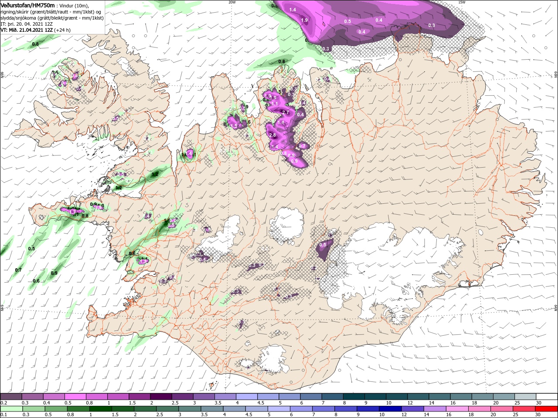The width and height of the screenshot is (558, 418).
Task: Click the dusky purple 0.2 swatch in snow legend
Action: click(11, 397)
